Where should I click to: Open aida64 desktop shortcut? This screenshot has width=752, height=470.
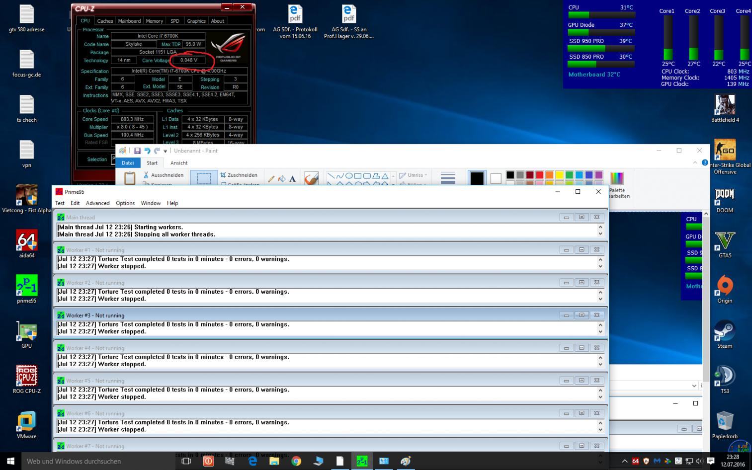click(x=27, y=244)
